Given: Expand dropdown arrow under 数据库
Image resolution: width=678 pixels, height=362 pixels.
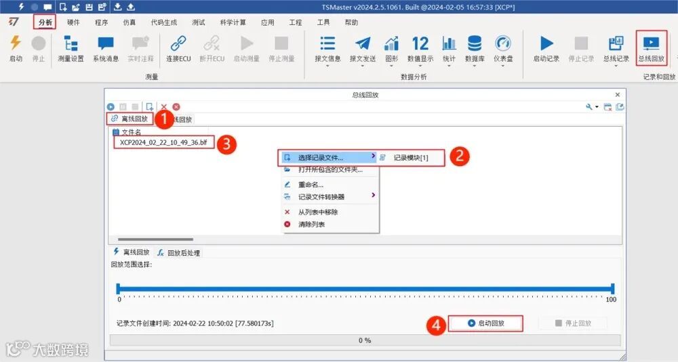Looking at the screenshot, I should tap(475, 66).
